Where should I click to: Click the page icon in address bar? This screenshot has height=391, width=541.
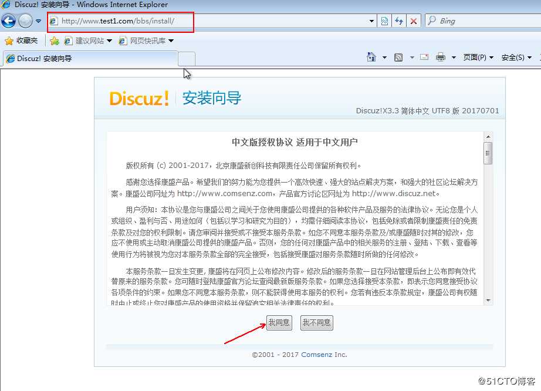tap(53, 21)
